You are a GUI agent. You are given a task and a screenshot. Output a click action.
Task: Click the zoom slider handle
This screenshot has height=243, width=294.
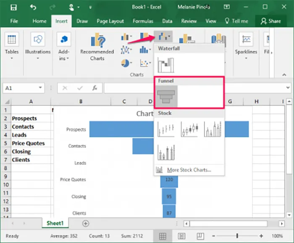pos(237,236)
